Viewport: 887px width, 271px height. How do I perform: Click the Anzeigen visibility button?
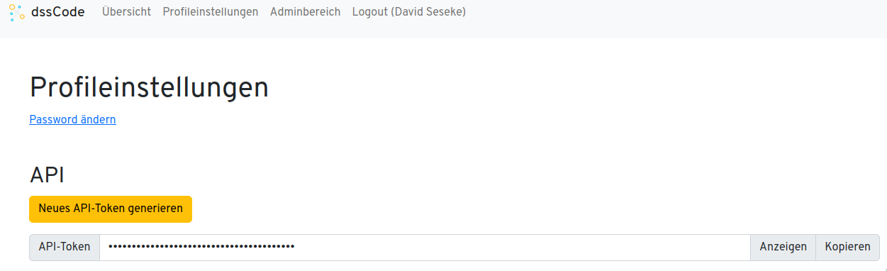tap(783, 247)
